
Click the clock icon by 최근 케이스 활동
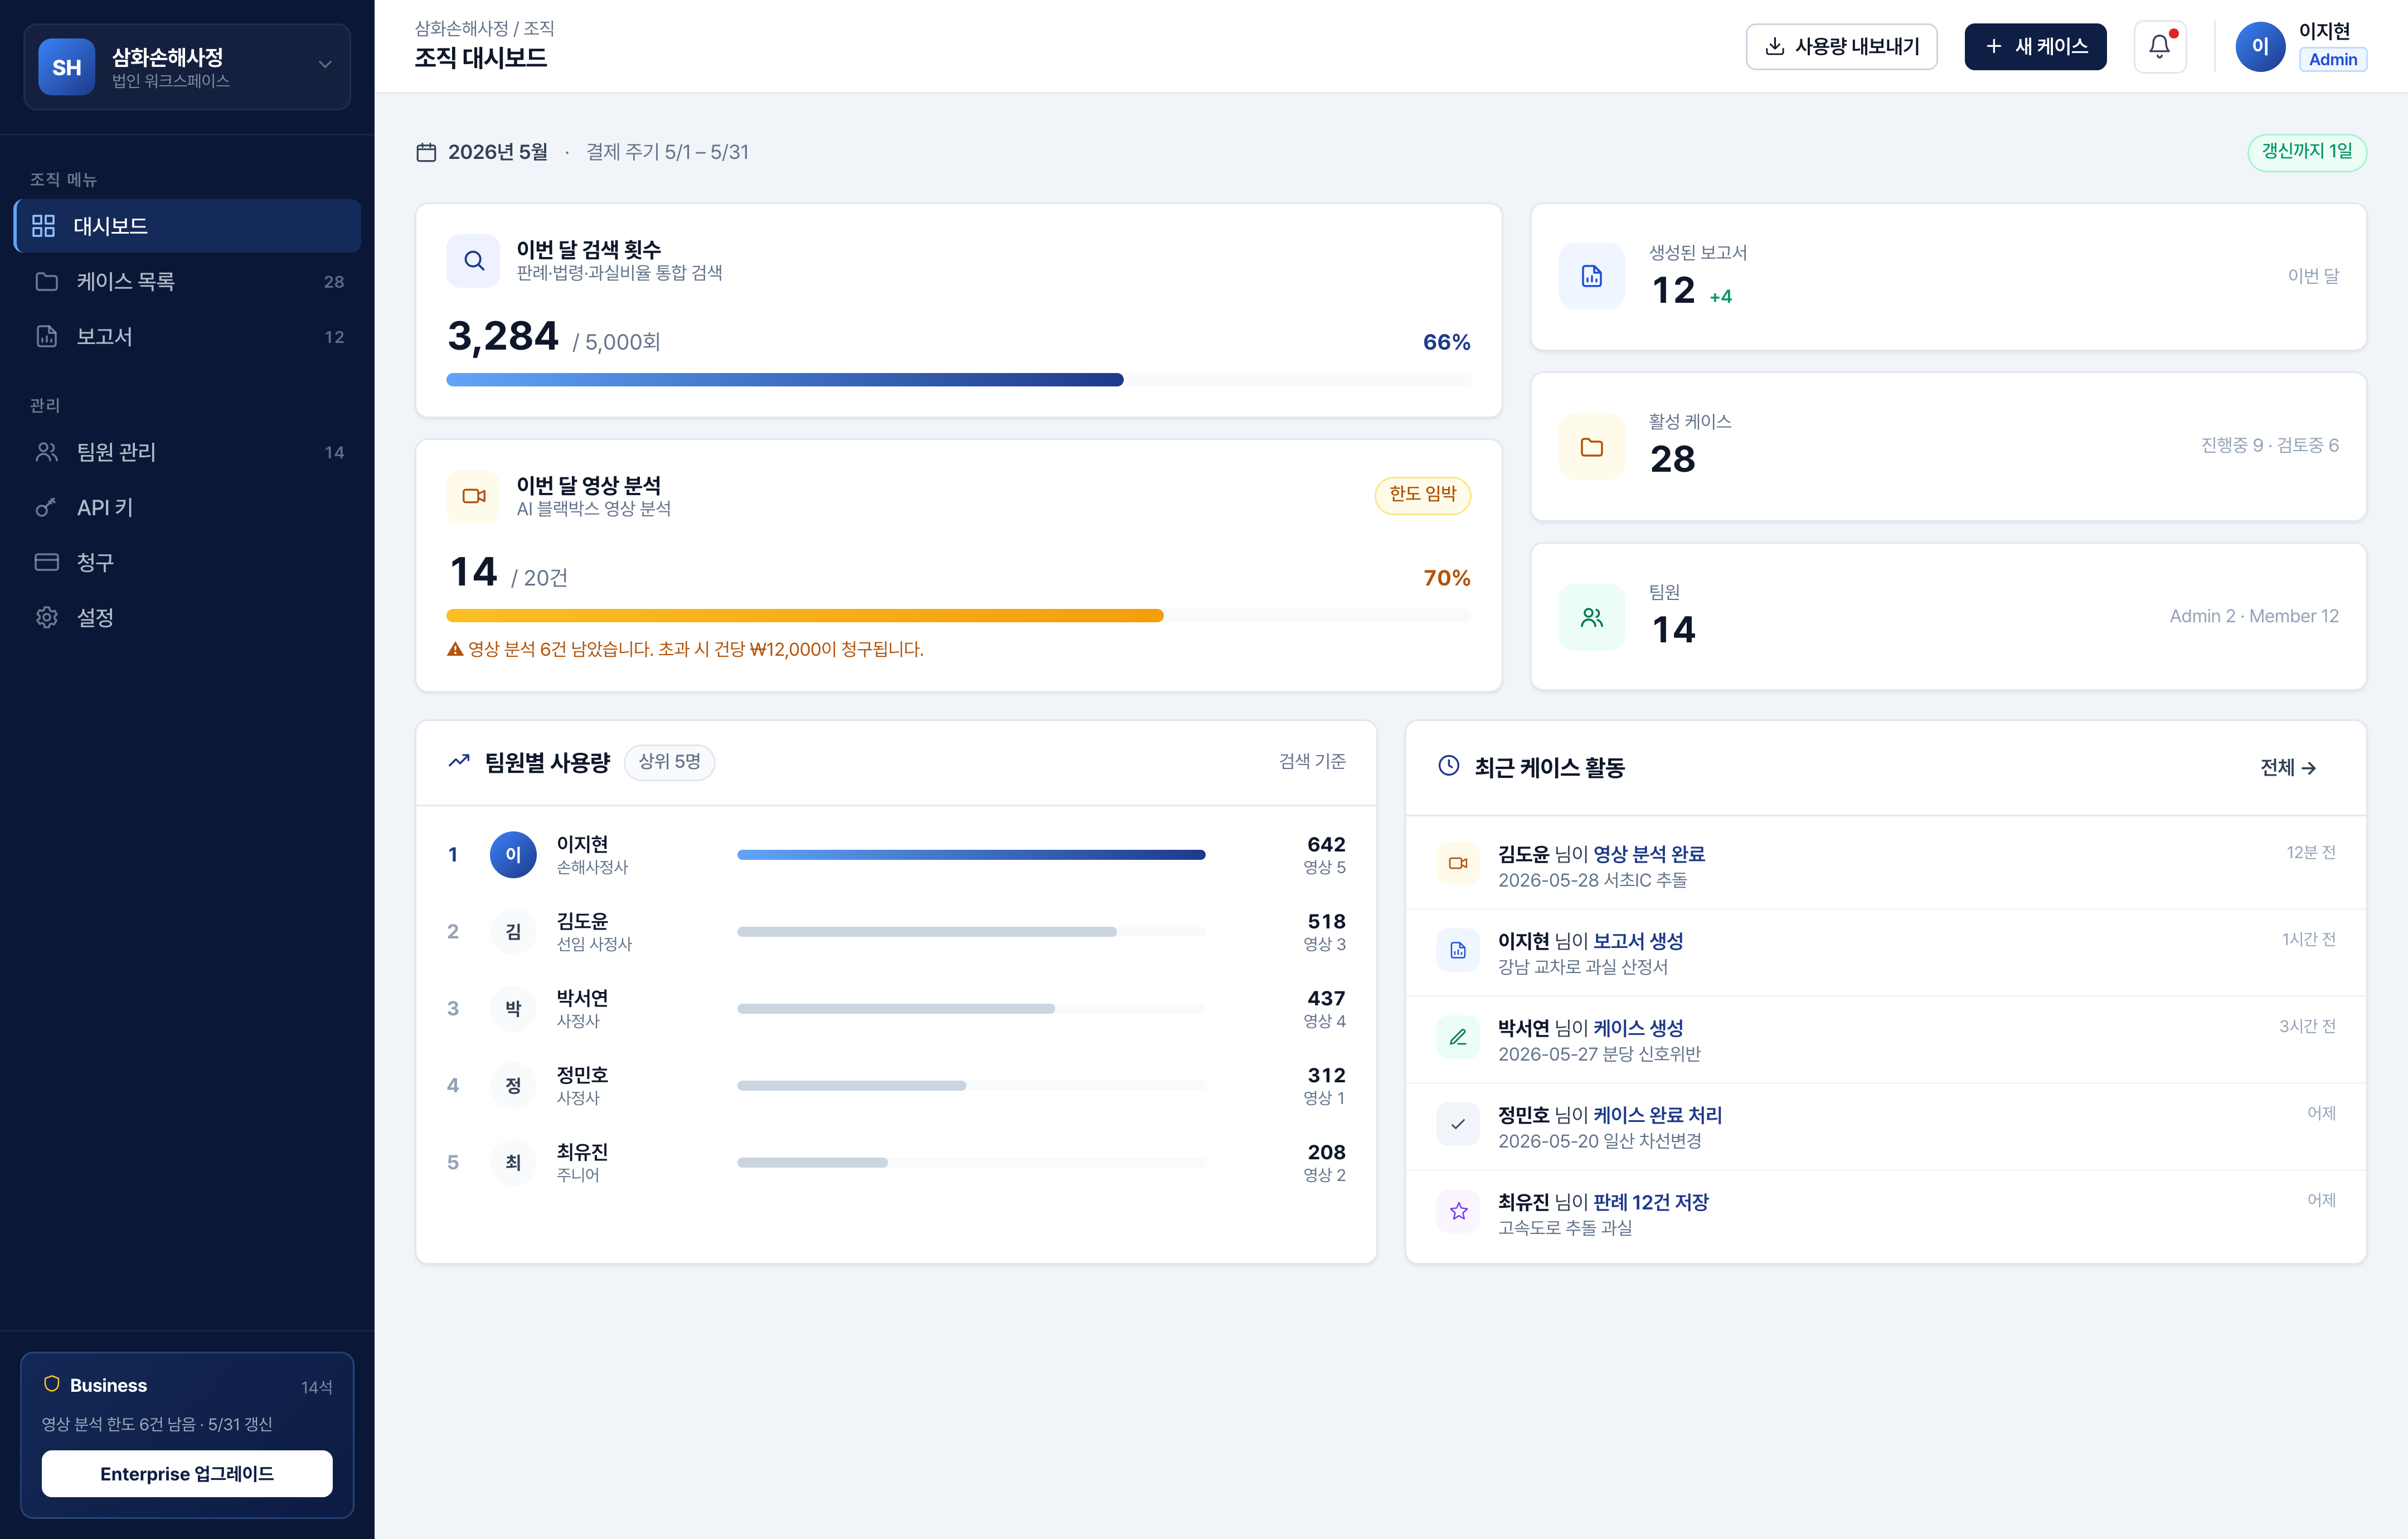pyautogui.click(x=1448, y=767)
